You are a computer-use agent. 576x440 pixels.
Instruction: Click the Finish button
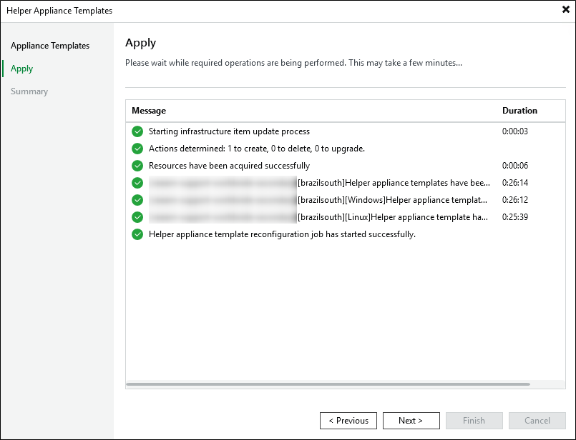coord(474,421)
